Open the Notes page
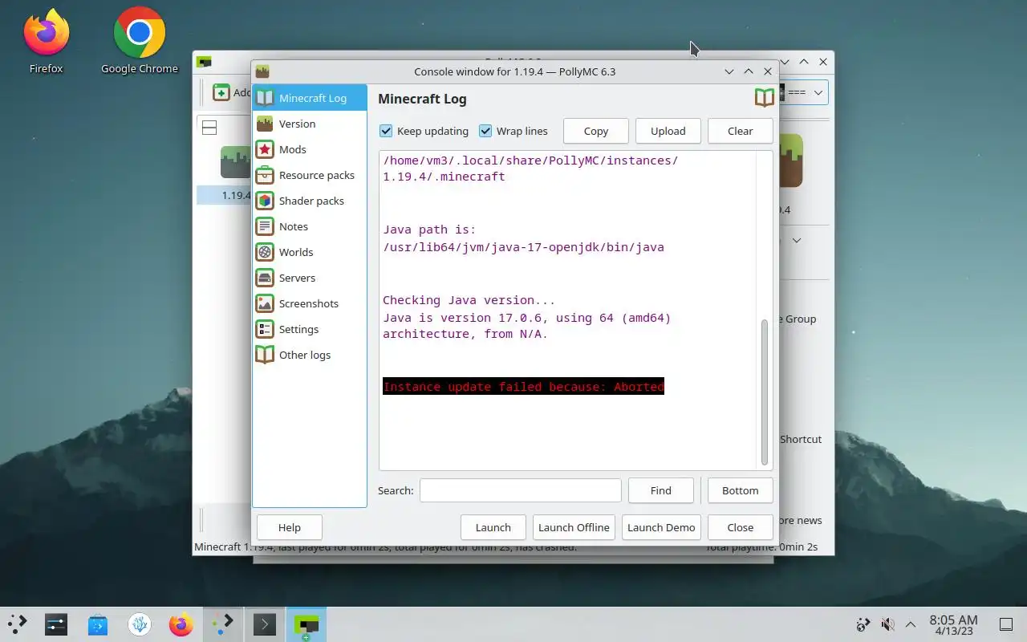The image size is (1027, 642). (x=310, y=226)
